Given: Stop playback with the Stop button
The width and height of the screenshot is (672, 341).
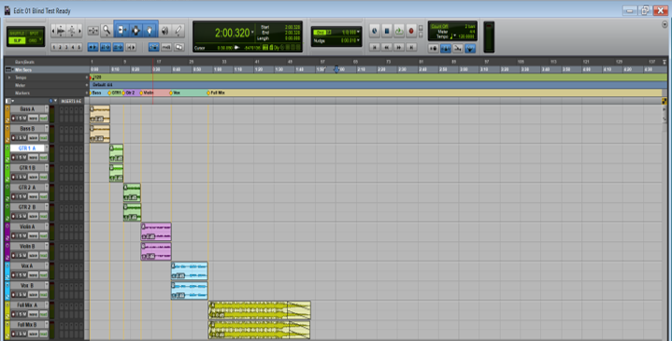Looking at the screenshot, I should tap(387, 31).
